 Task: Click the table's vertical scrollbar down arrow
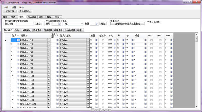coord(196,106)
